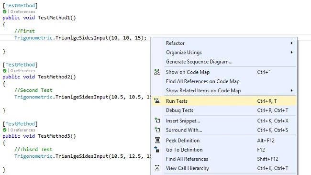The height and width of the screenshot is (175, 311).
Task: Expand the Refactor submenu arrow
Action: coord(291,43)
